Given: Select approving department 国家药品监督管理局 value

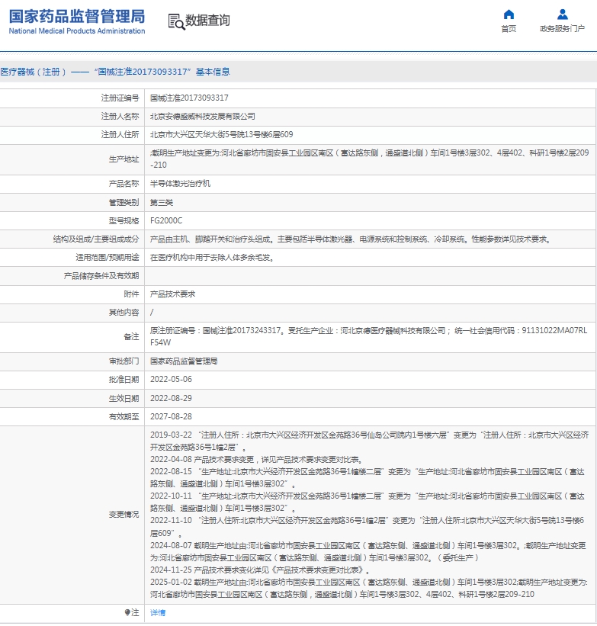Looking at the screenshot, I should point(184,361).
